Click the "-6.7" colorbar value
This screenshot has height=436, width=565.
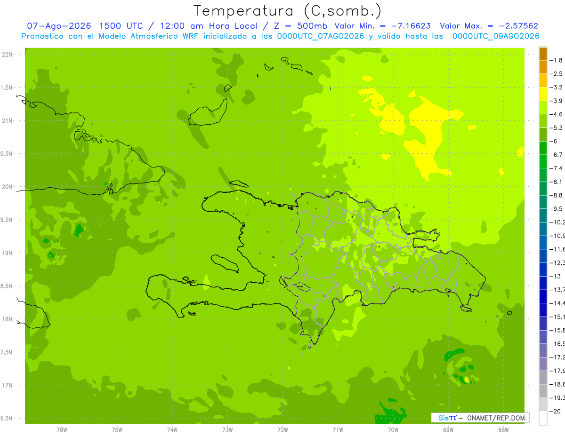(x=557, y=154)
